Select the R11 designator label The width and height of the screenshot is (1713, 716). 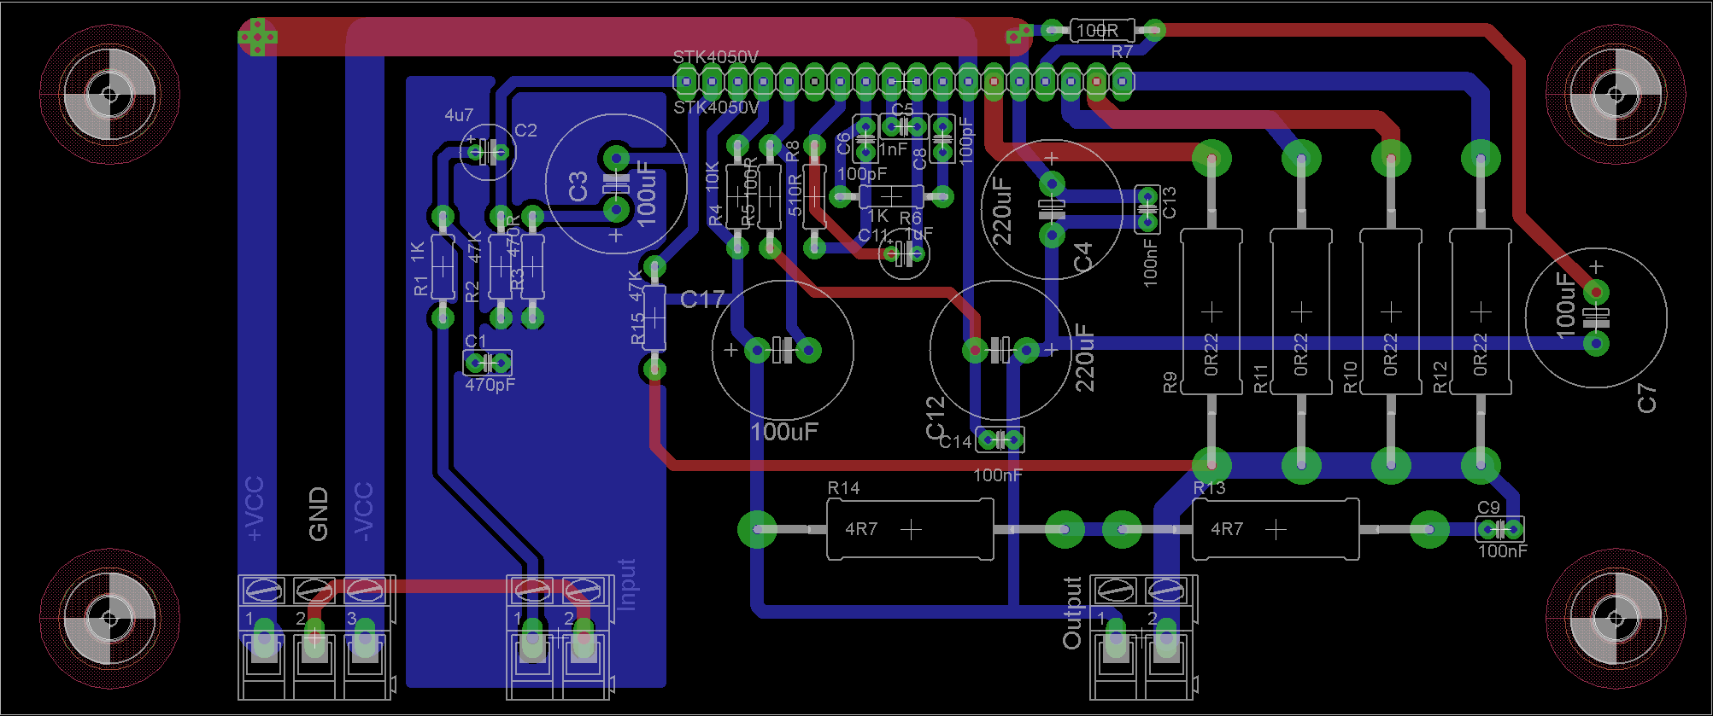tap(1260, 378)
